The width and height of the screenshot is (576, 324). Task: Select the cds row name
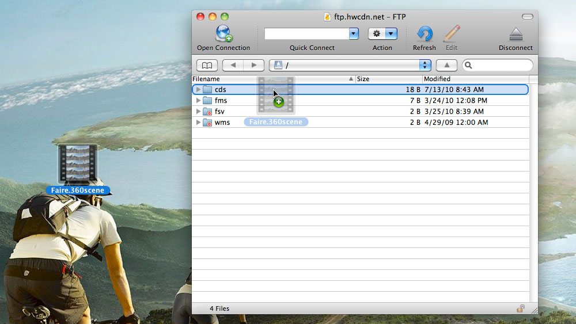tap(221, 90)
